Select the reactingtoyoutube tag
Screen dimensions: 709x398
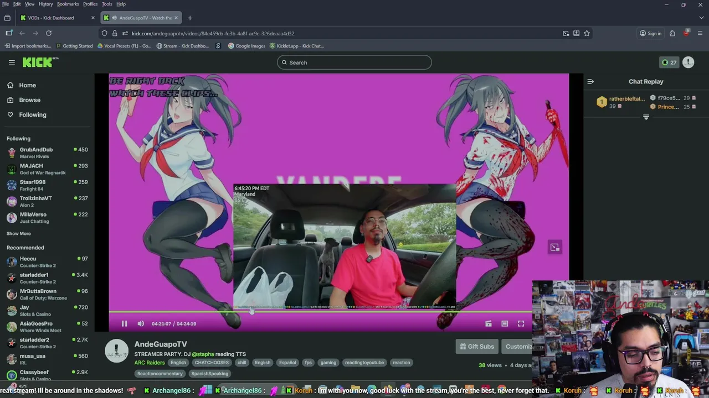coord(364,363)
